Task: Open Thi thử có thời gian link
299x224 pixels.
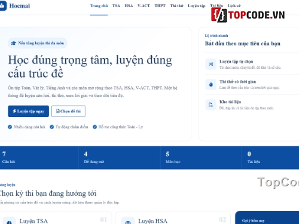Action: 252,84
